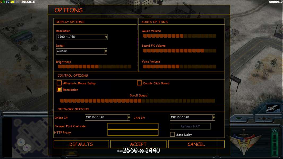Click the downward arrow HUD toggle
Viewport: 283px width, 159px height.
point(239,118)
